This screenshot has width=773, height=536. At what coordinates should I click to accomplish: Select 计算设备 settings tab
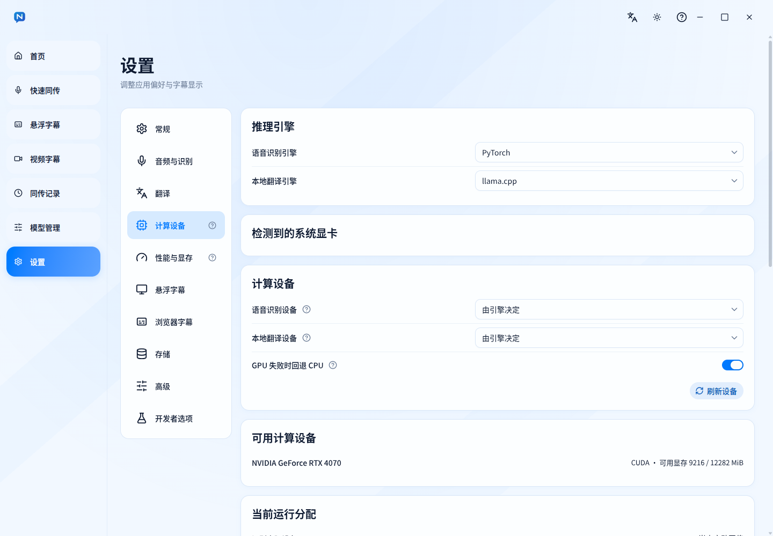point(176,225)
